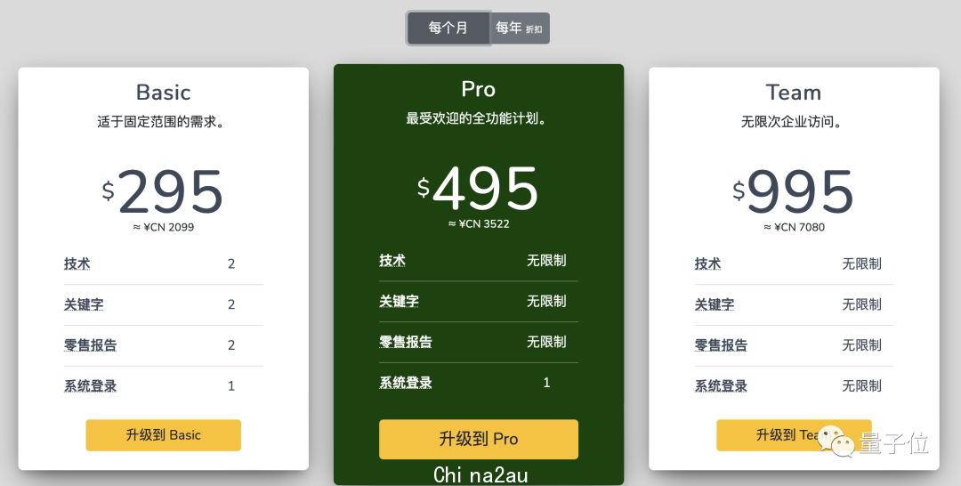Click the 系统登录 value 1 in Basic card

tap(231, 386)
